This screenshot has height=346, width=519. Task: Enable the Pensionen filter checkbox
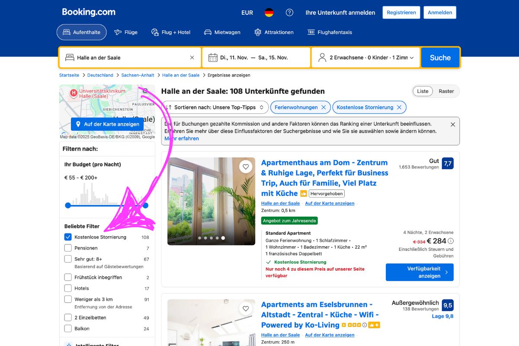pos(68,248)
